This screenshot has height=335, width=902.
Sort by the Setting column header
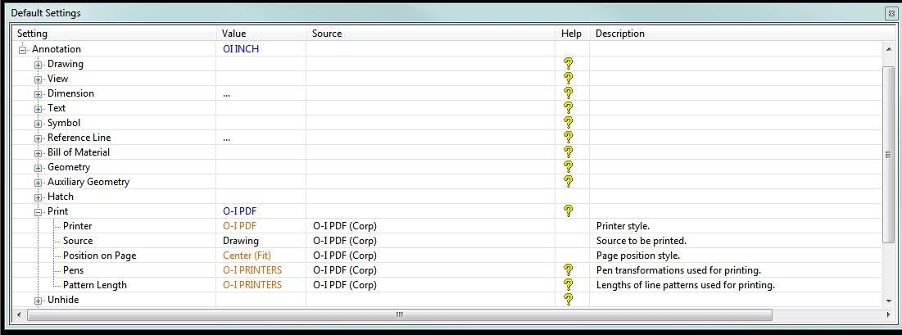(115, 34)
